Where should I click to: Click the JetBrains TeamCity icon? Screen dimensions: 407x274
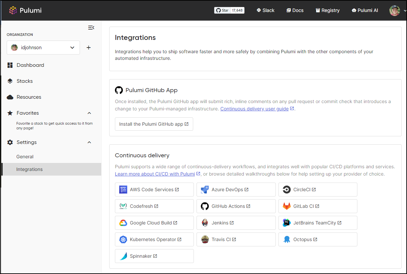click(x=287, y=223)
